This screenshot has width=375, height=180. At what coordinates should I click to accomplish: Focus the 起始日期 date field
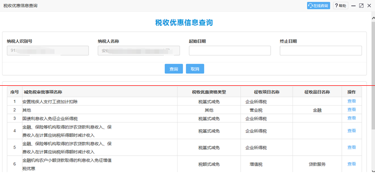(x=230, y=51)
